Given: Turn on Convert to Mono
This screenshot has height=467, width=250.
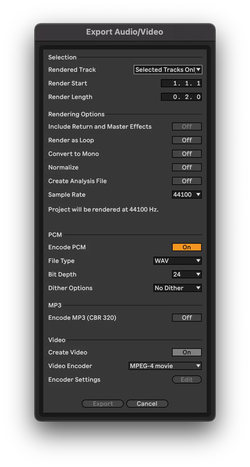Looking at the screenshot, I should point(187,154).
